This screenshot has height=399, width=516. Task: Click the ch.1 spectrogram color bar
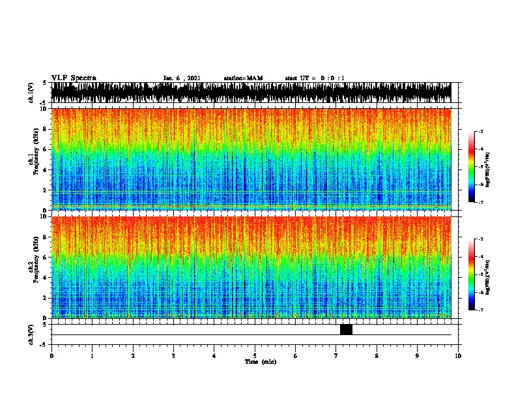coord(472,167)
